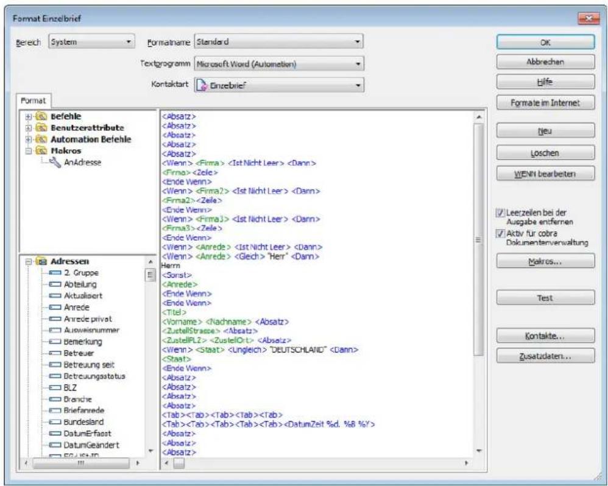Click field icon beside DatumErfasst
Viewport: 608px width, 486px height.
click(55, 433)
